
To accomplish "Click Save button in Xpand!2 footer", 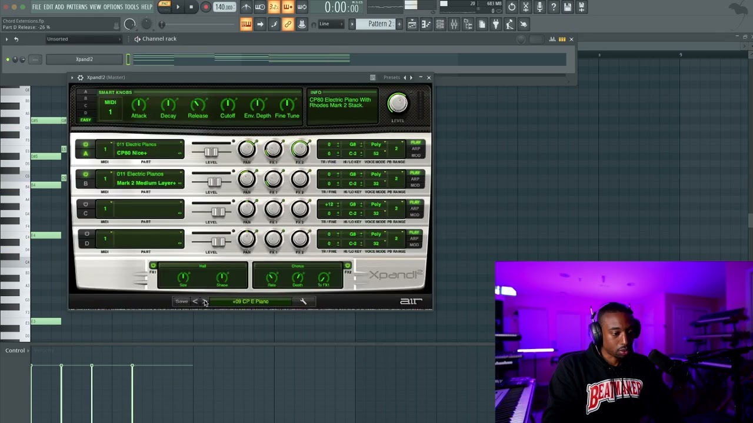I will 181,301.
